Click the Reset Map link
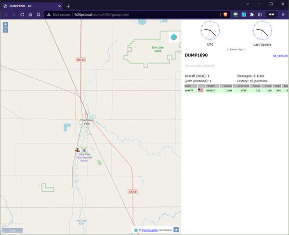 (x=236, y=49)
